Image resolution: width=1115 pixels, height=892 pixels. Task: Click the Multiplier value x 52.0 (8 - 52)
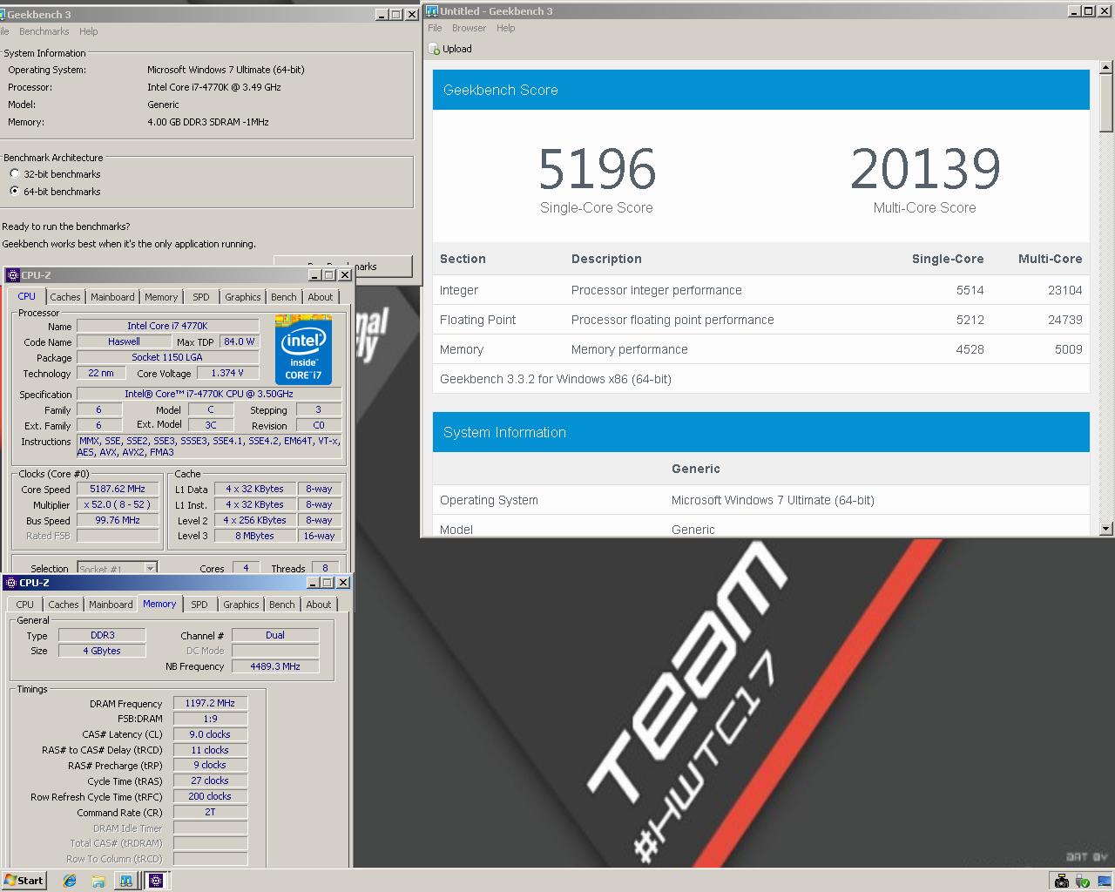[x=118, y=504]
